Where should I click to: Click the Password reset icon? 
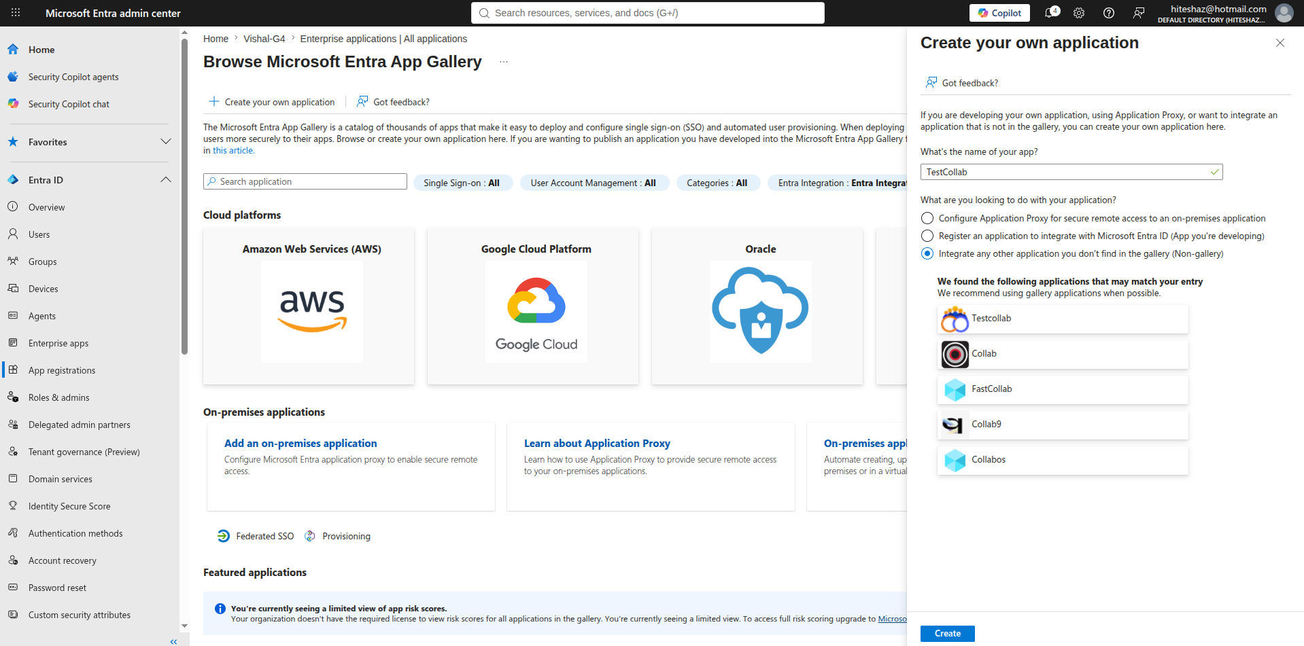point(13,588)
